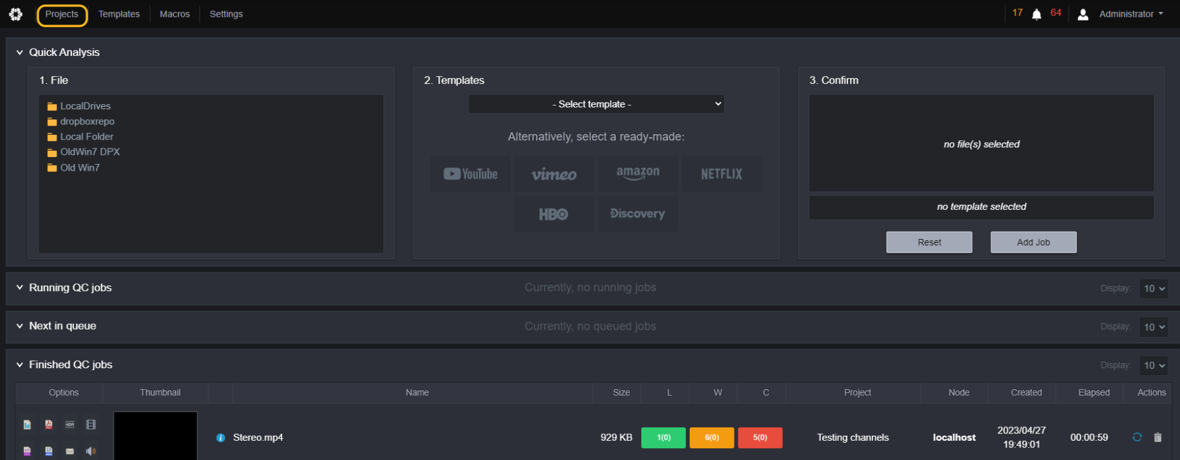Change Display count for Next in queue
The width and height of the screenshot is (1180, 460).
click(1153, 327)
